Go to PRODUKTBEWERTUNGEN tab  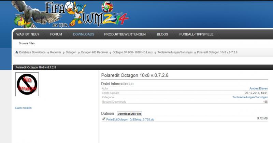pyautogui.click(x=125, y=34)
